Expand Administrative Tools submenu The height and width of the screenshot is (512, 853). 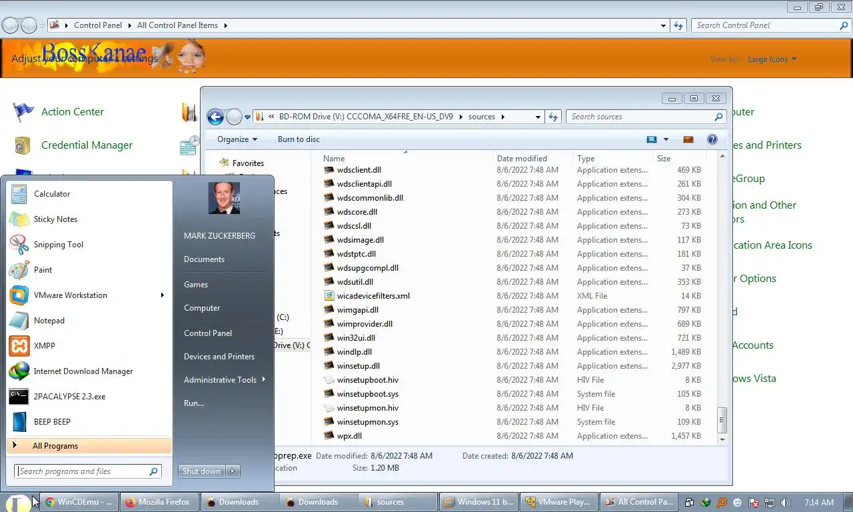[224, 380]
